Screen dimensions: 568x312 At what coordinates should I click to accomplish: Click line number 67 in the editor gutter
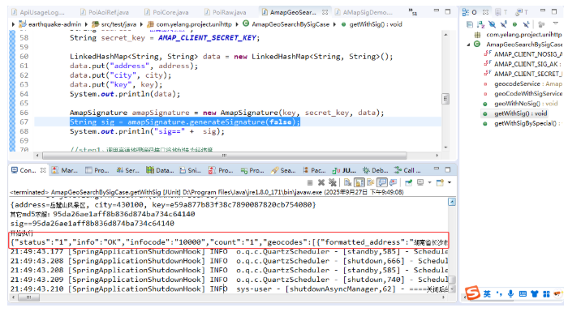click(x=24, y=122)
